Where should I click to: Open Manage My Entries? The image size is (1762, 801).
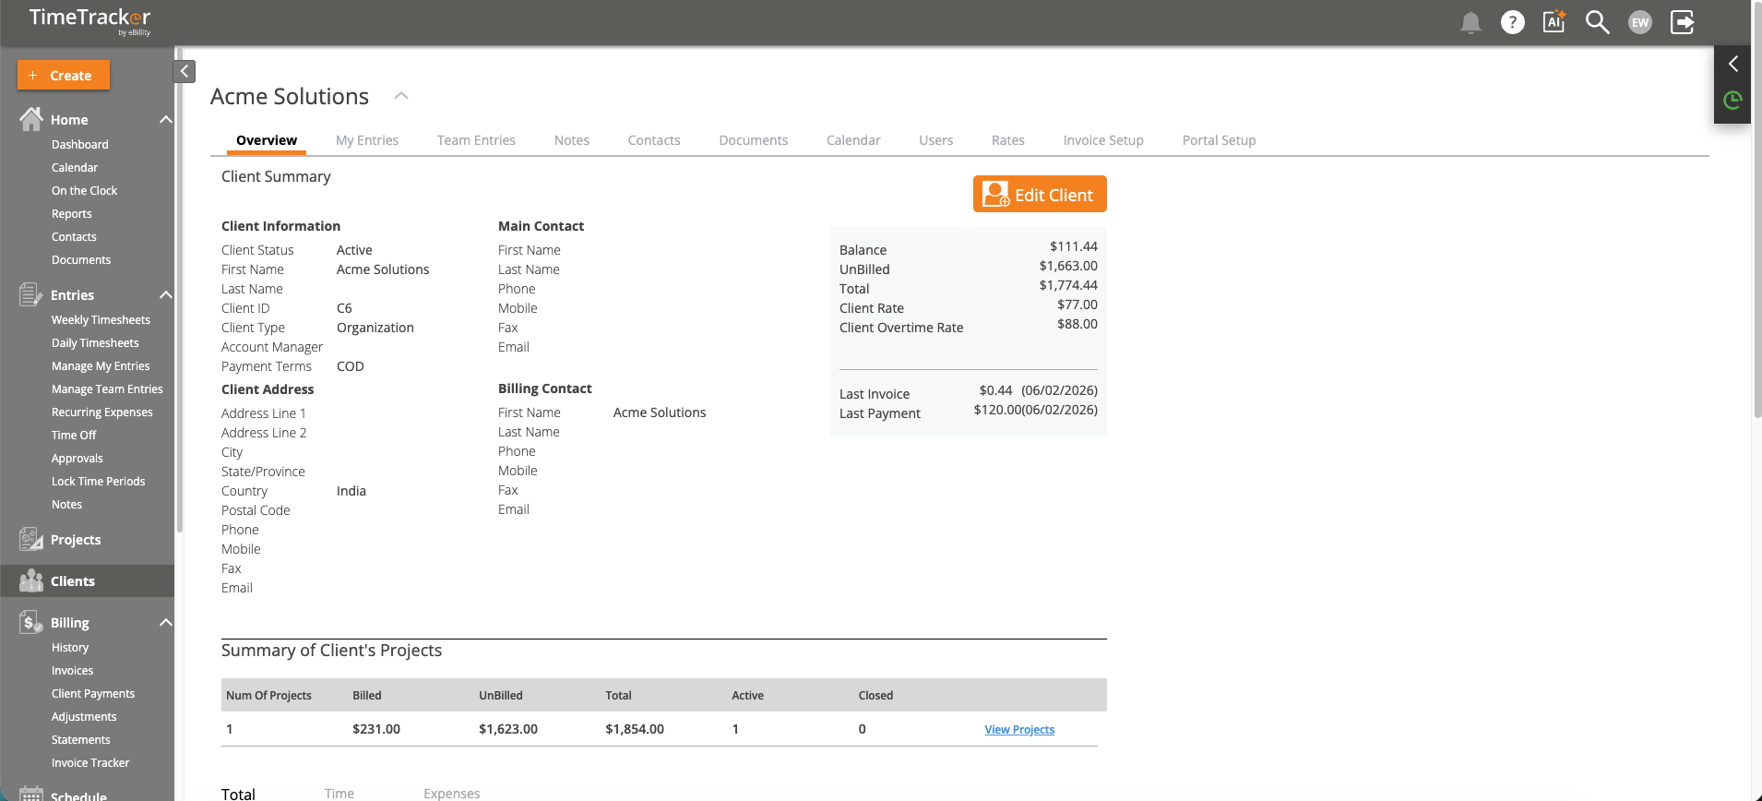click(x=101, y=365)
